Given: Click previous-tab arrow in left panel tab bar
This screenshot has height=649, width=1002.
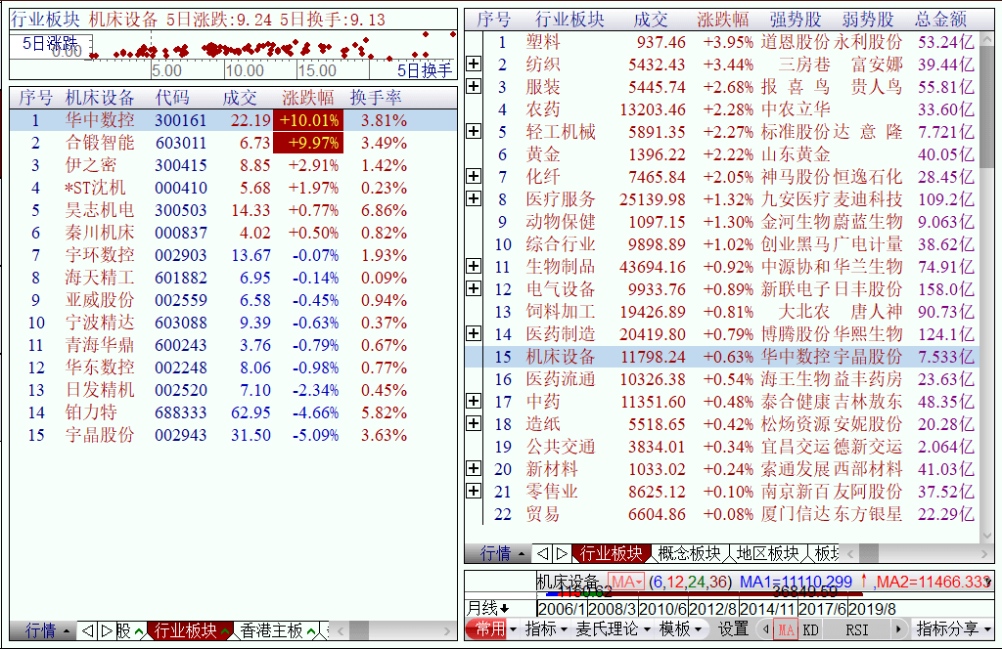Looking at the screenshot, I should (x=88, y=630).
